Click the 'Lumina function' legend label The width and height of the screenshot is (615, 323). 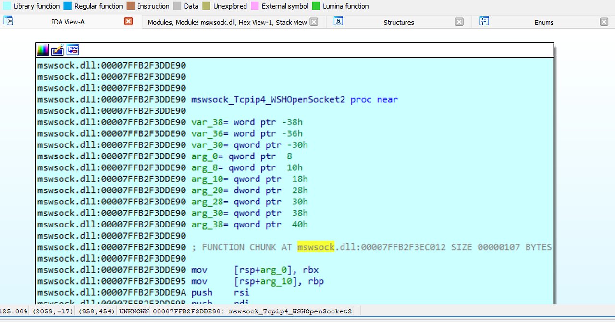[346, 6]
